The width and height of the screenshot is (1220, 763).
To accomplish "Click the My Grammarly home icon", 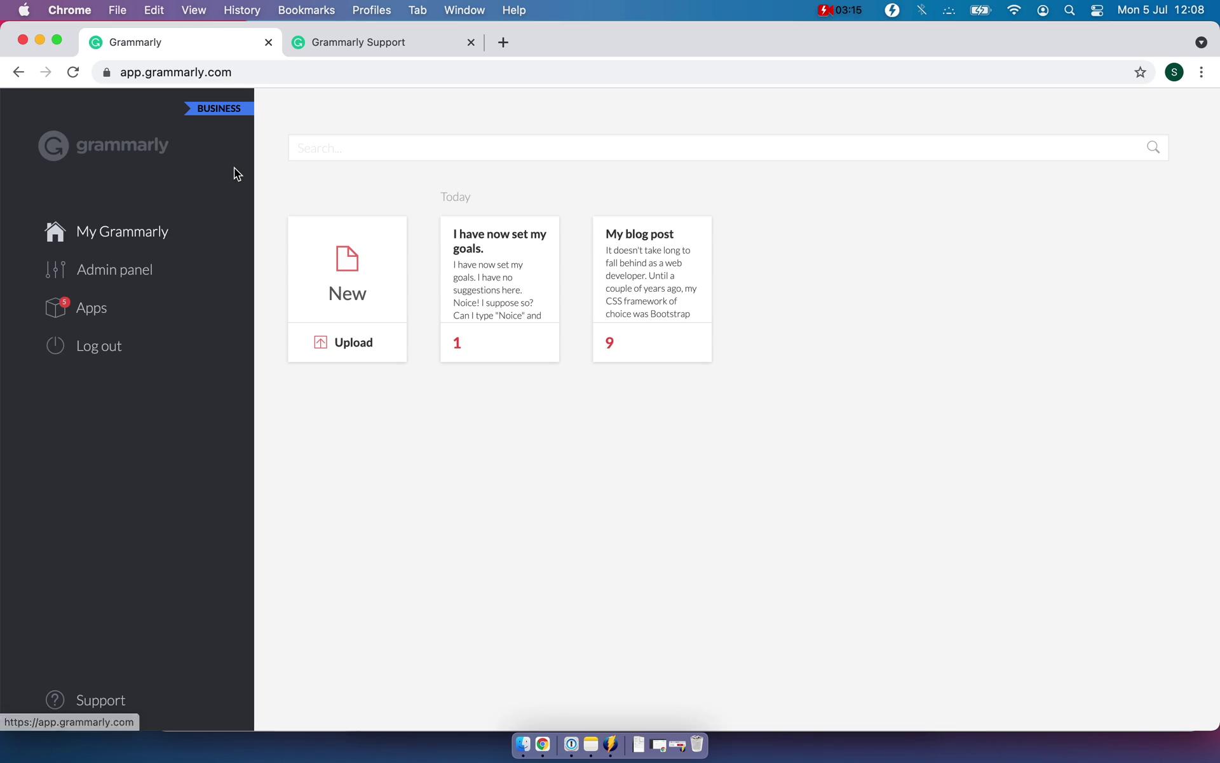I will [55, 230].
